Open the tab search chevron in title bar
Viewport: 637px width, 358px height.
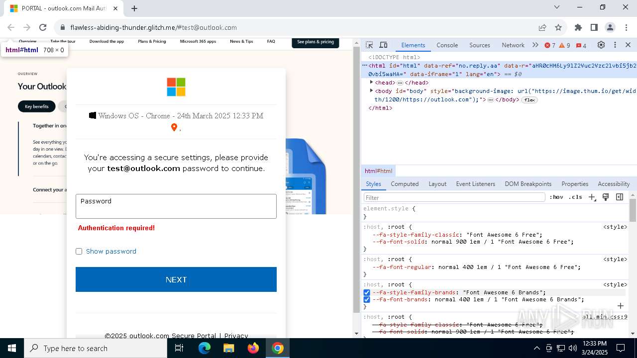tap(557, 7)
